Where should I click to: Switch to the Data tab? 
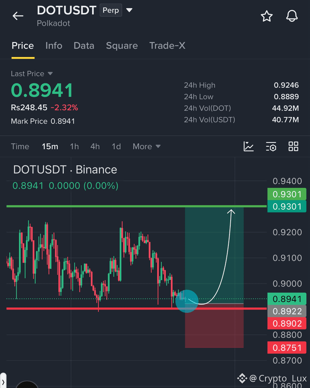click(84, 46)
